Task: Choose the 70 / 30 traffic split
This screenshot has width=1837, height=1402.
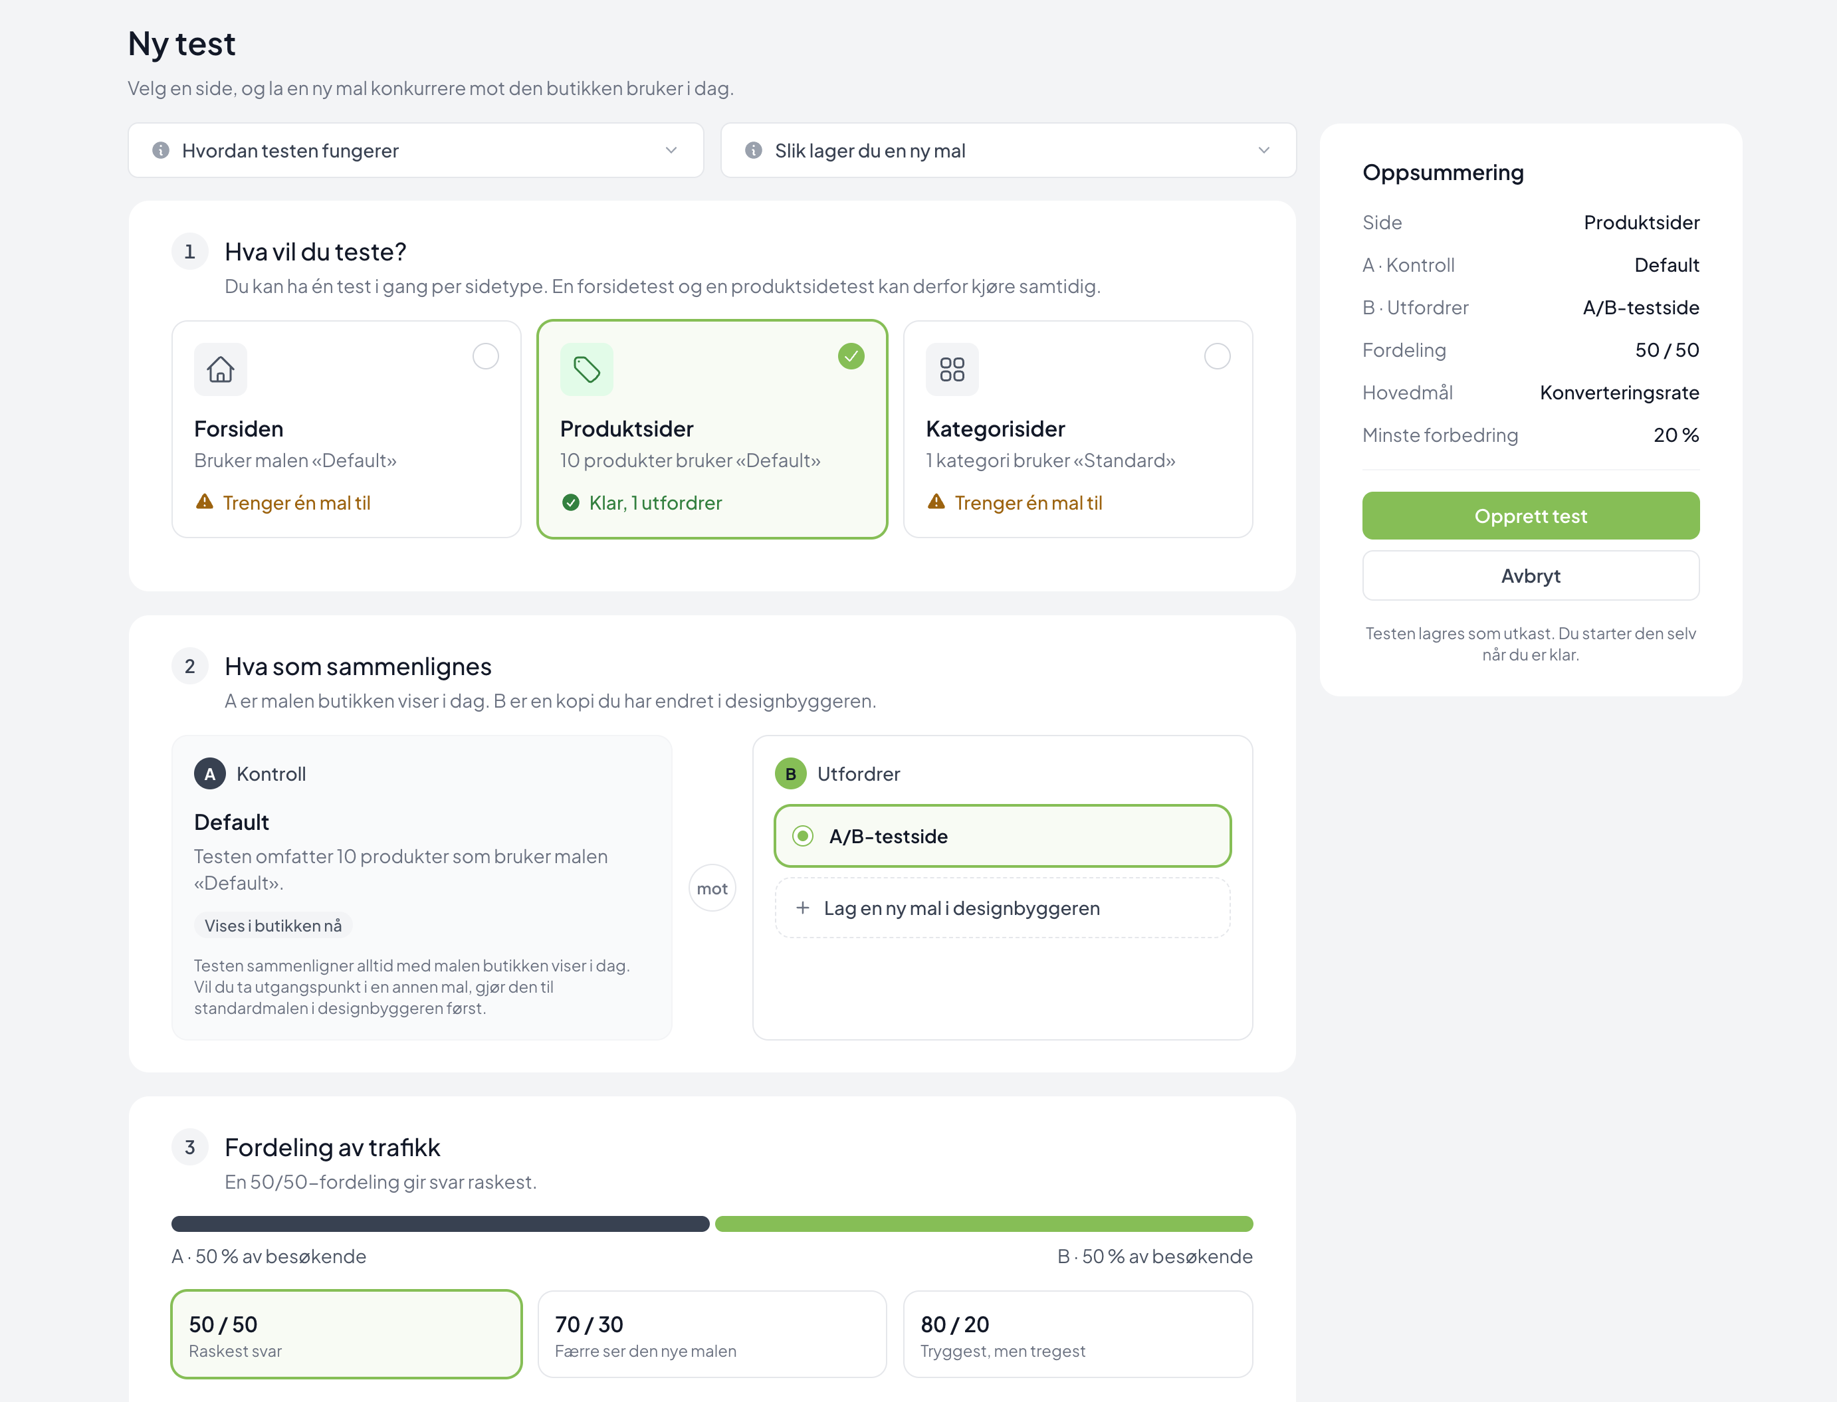Action: coord(712,1334)
